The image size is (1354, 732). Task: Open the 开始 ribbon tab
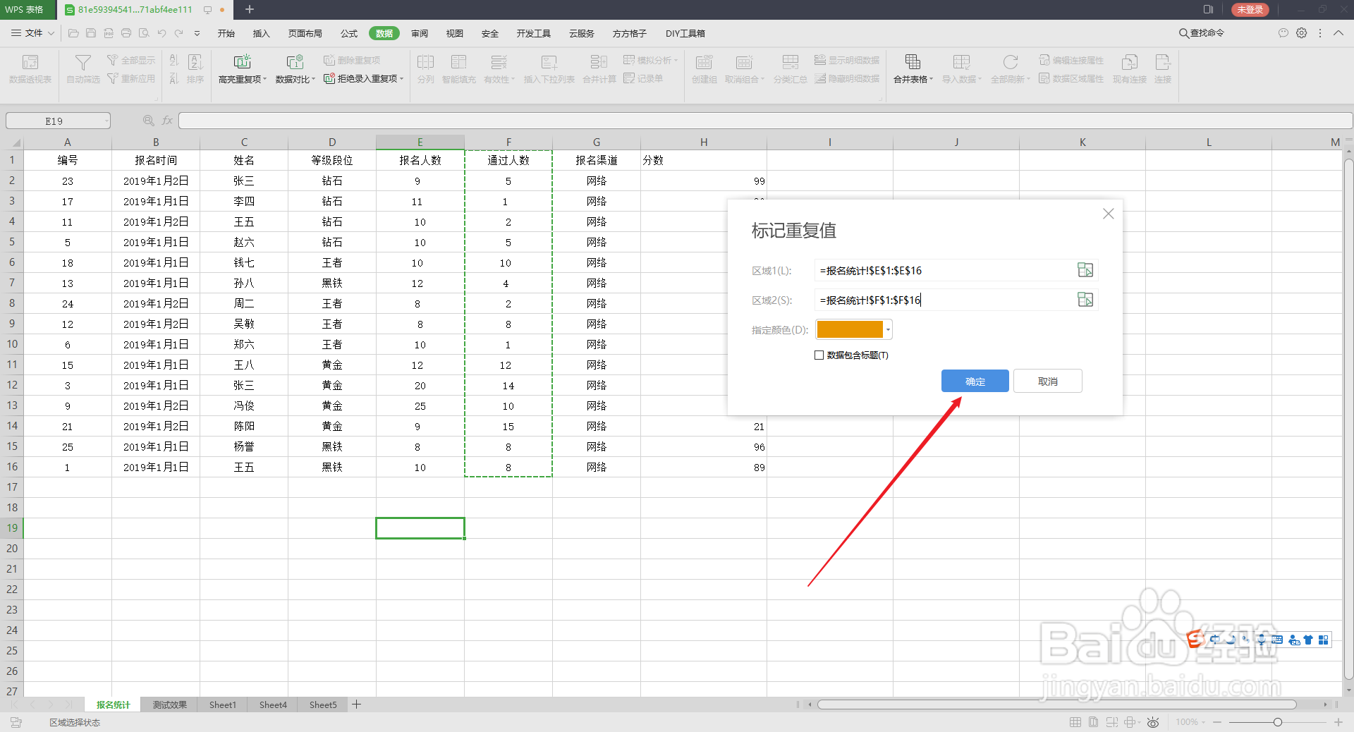tap(226, 33)
